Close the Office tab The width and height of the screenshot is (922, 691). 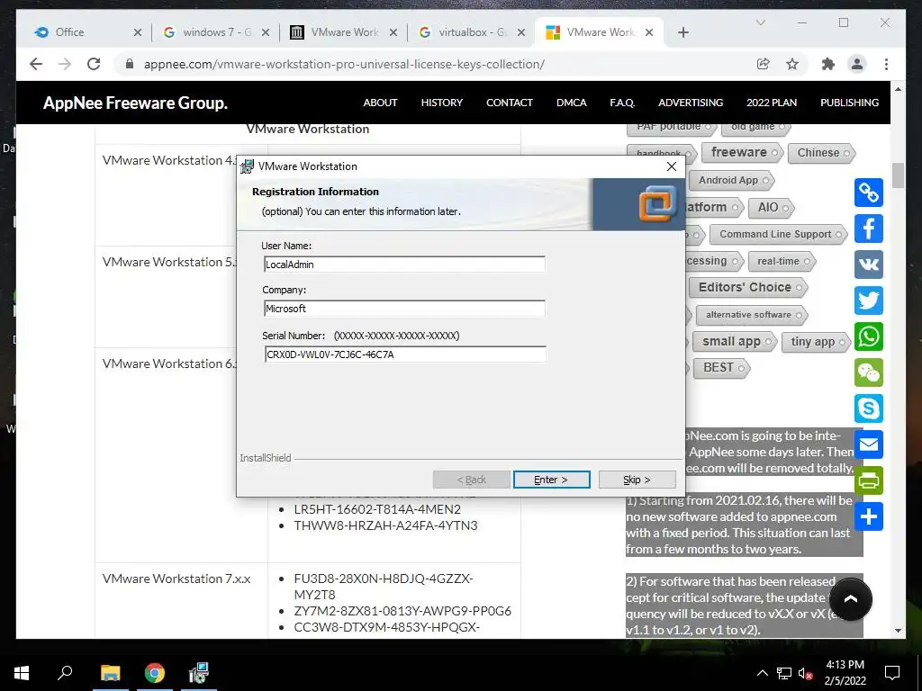tap(138, 32)
